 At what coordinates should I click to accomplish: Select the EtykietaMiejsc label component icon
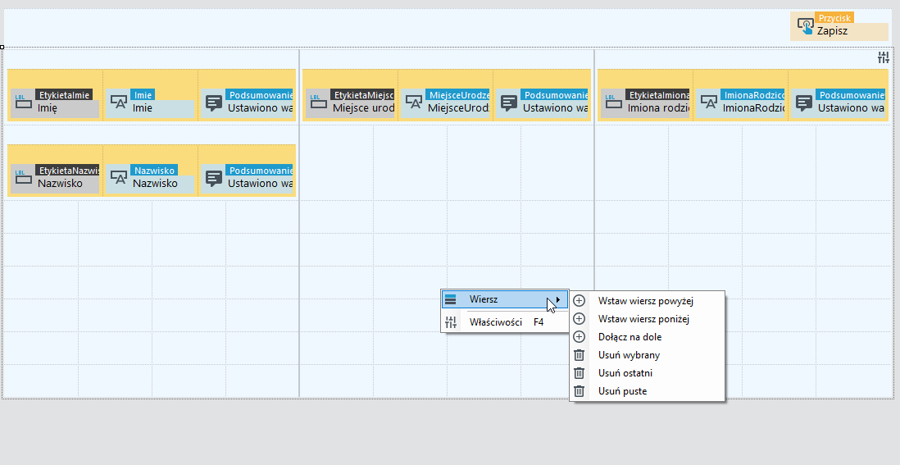317,103
